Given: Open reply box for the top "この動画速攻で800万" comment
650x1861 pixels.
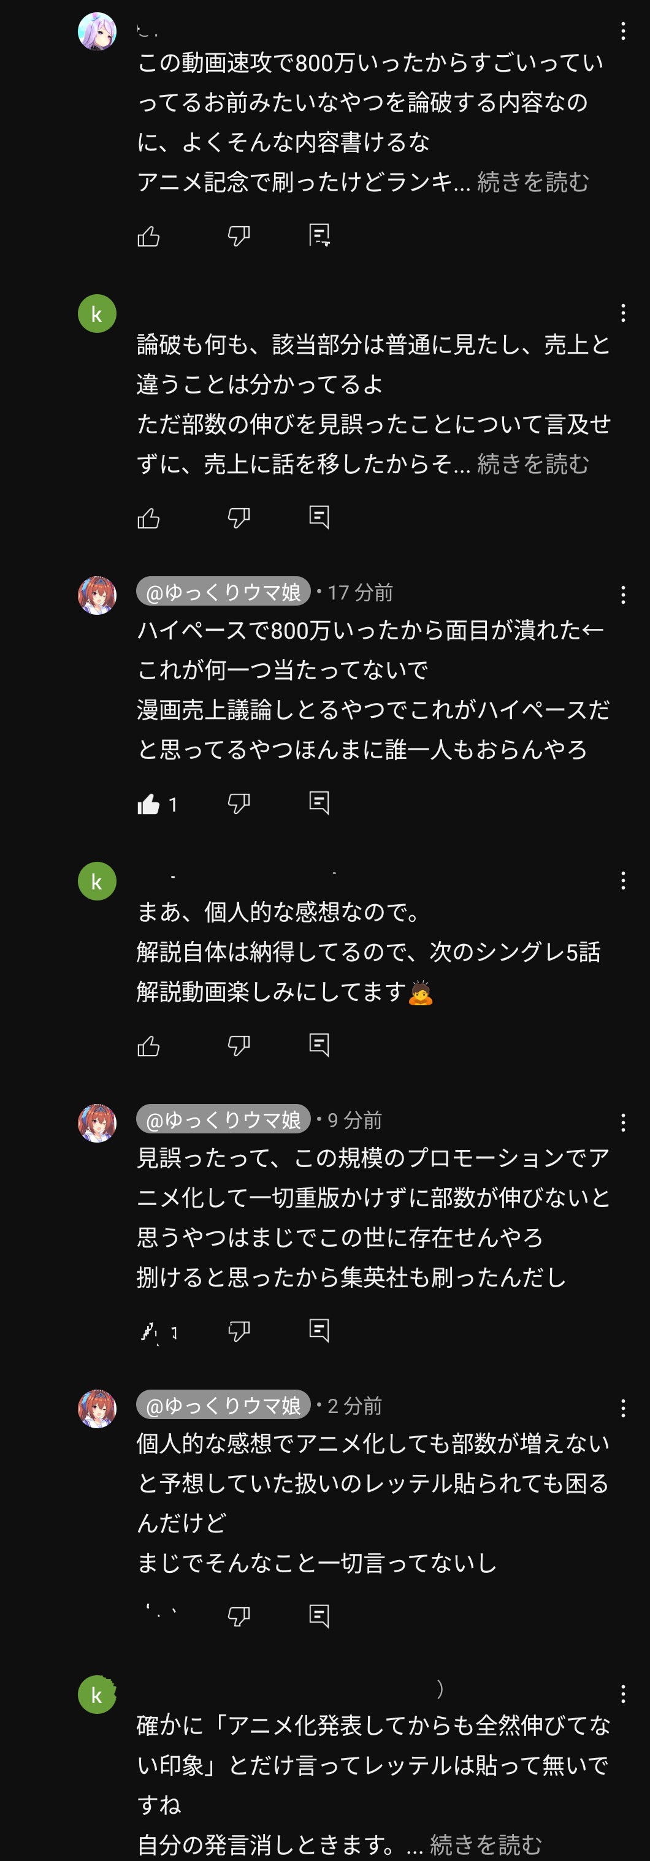Looking at the screenshot, I should [319, 235].
